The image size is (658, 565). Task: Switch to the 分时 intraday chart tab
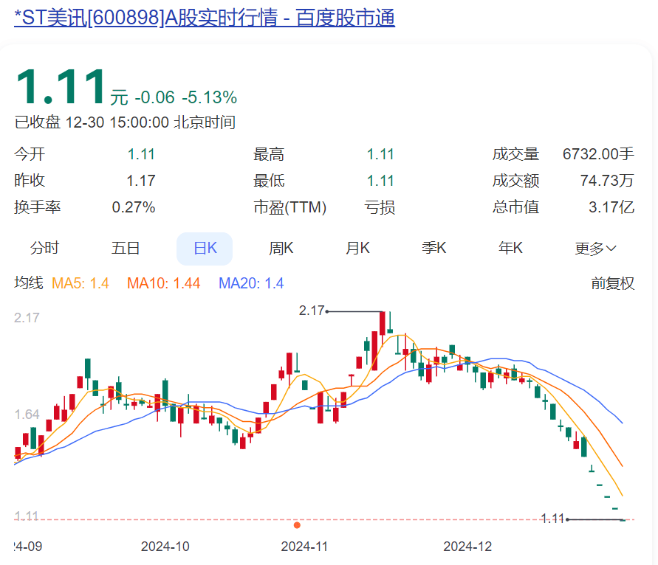pos(46,249)
